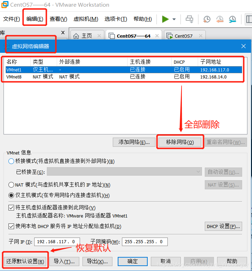Open the 选项卡(T) menu
The width and height of the screenshot is (252, 271).
pyautogui.click(x=116, y=19)
